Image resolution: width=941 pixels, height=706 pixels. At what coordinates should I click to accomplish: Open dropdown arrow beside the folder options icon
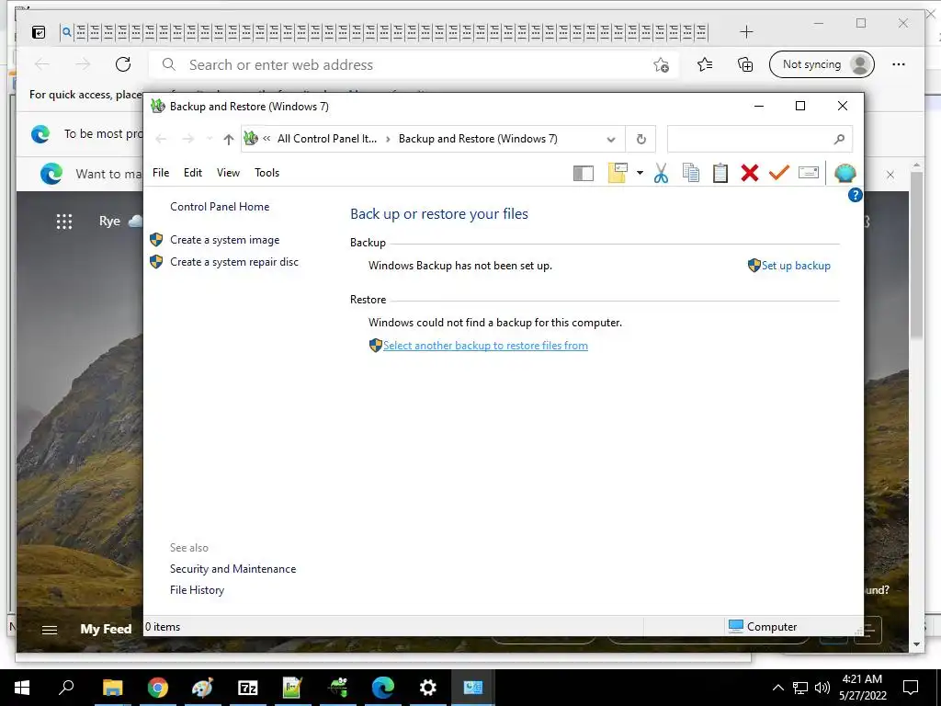[640, 173]
